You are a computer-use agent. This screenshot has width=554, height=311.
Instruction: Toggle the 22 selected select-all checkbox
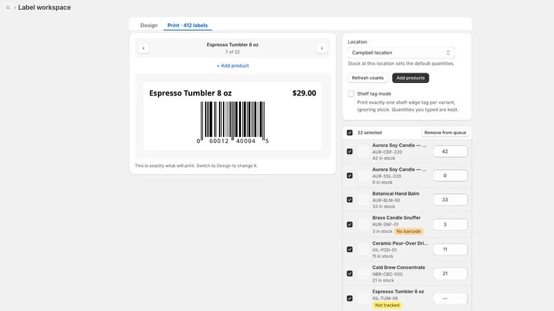click(x=350, y=133)
